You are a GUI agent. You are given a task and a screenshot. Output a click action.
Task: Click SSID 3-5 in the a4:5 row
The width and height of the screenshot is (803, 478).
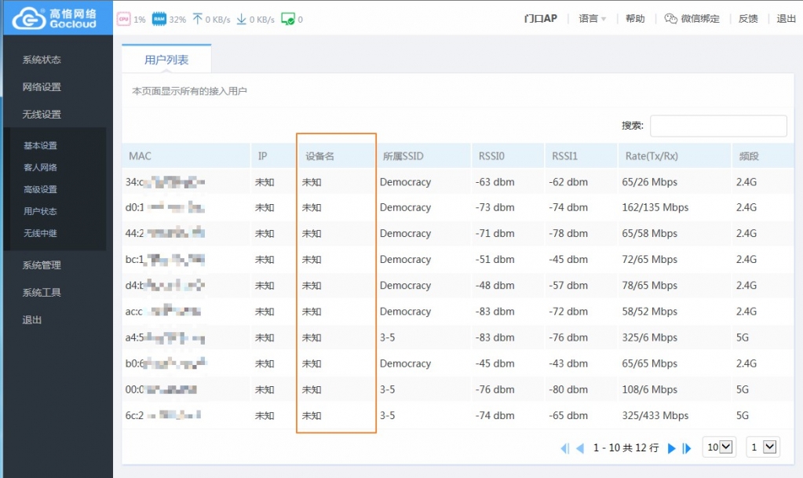[x=387, y=338]
